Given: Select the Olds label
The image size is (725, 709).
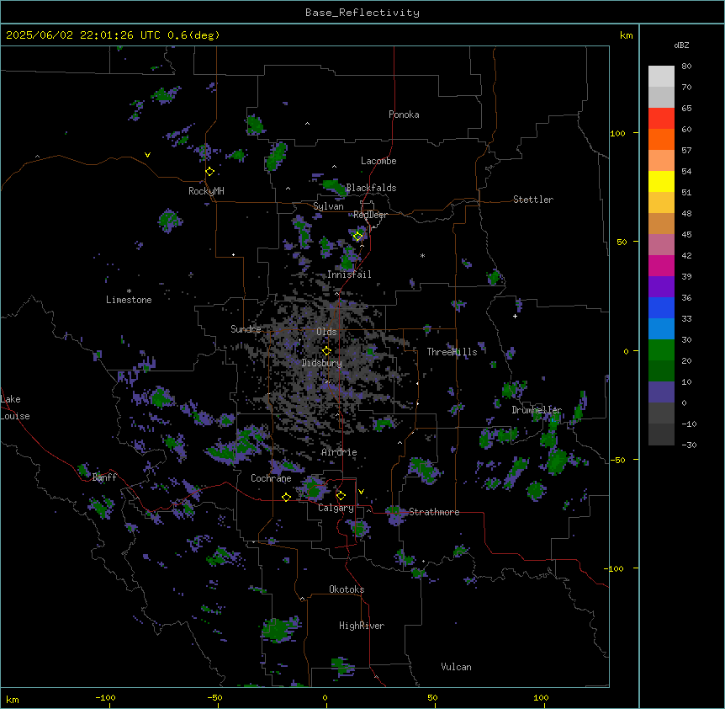Looking at the screenshot, I should coord(326,332).
